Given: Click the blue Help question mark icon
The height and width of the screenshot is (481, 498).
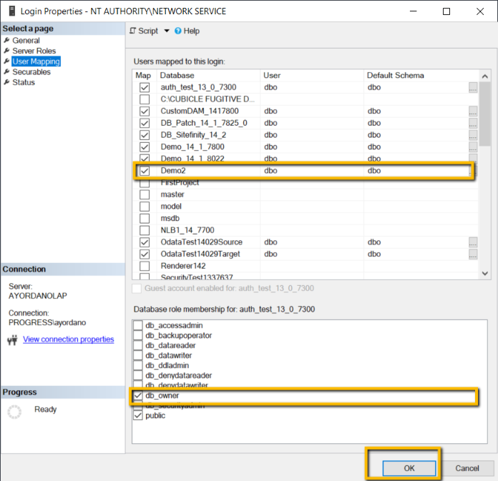Looking at the screenshot, I should (x=178, y=31).
